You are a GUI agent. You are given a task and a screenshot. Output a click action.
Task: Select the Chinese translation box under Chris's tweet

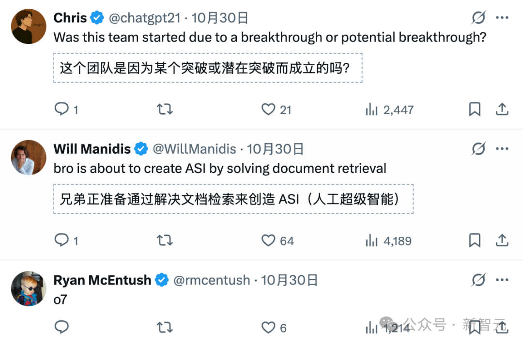click(207, 68)
